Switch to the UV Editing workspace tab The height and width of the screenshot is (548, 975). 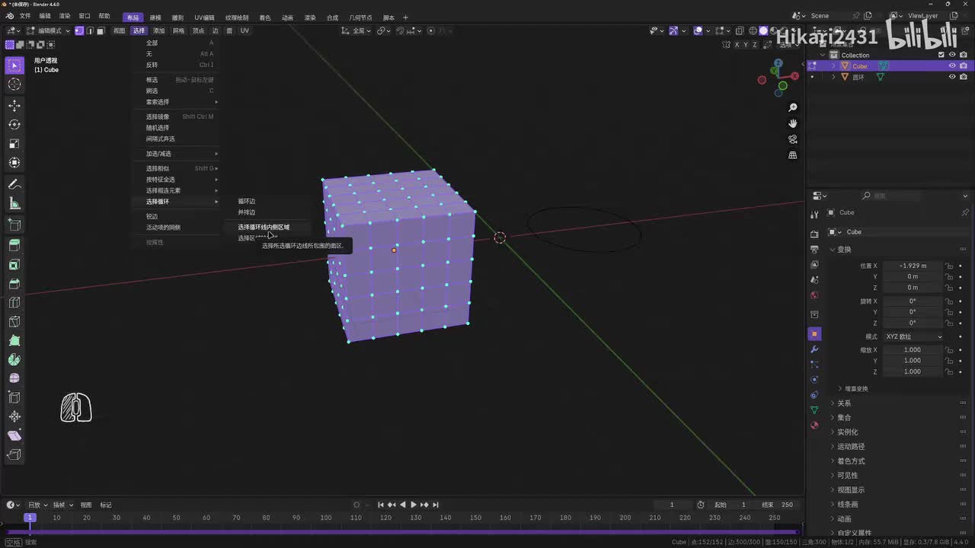pyautogui.click(x=204, y=17)
